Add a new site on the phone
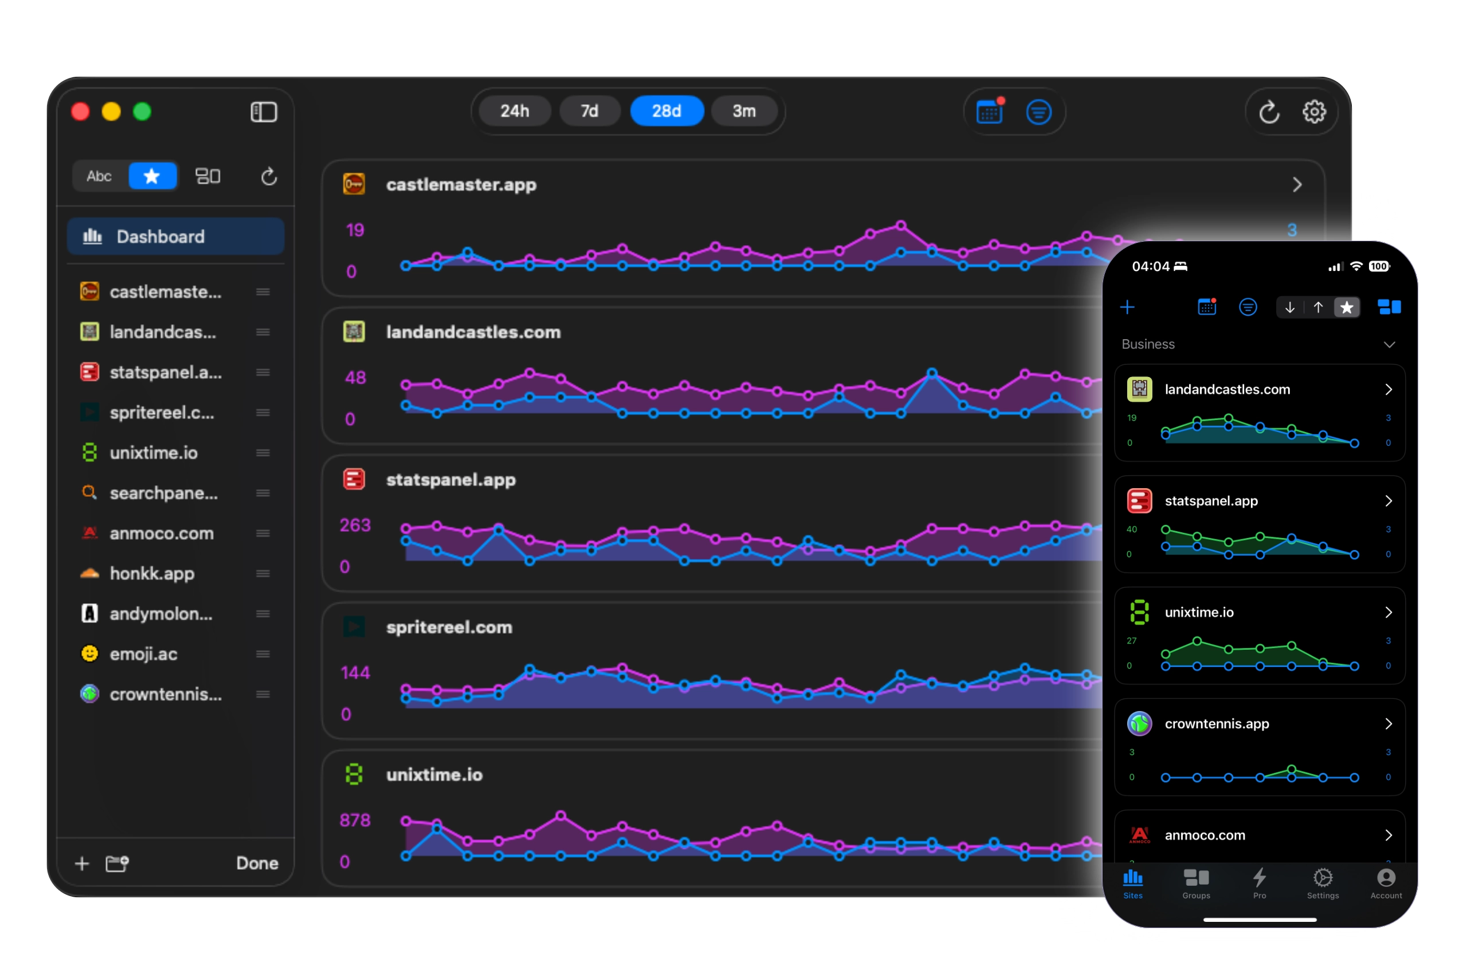 (x=1128, y=307)
